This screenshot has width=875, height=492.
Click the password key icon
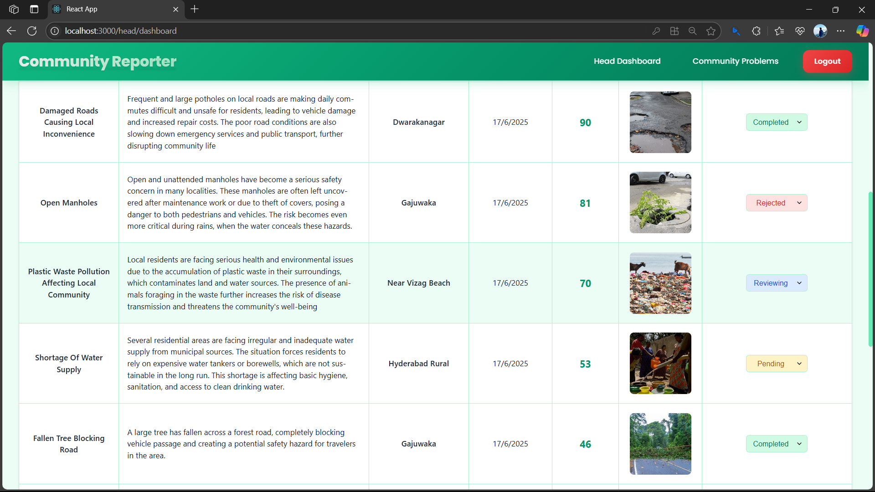pyautogui.click(x=656, y=31)
